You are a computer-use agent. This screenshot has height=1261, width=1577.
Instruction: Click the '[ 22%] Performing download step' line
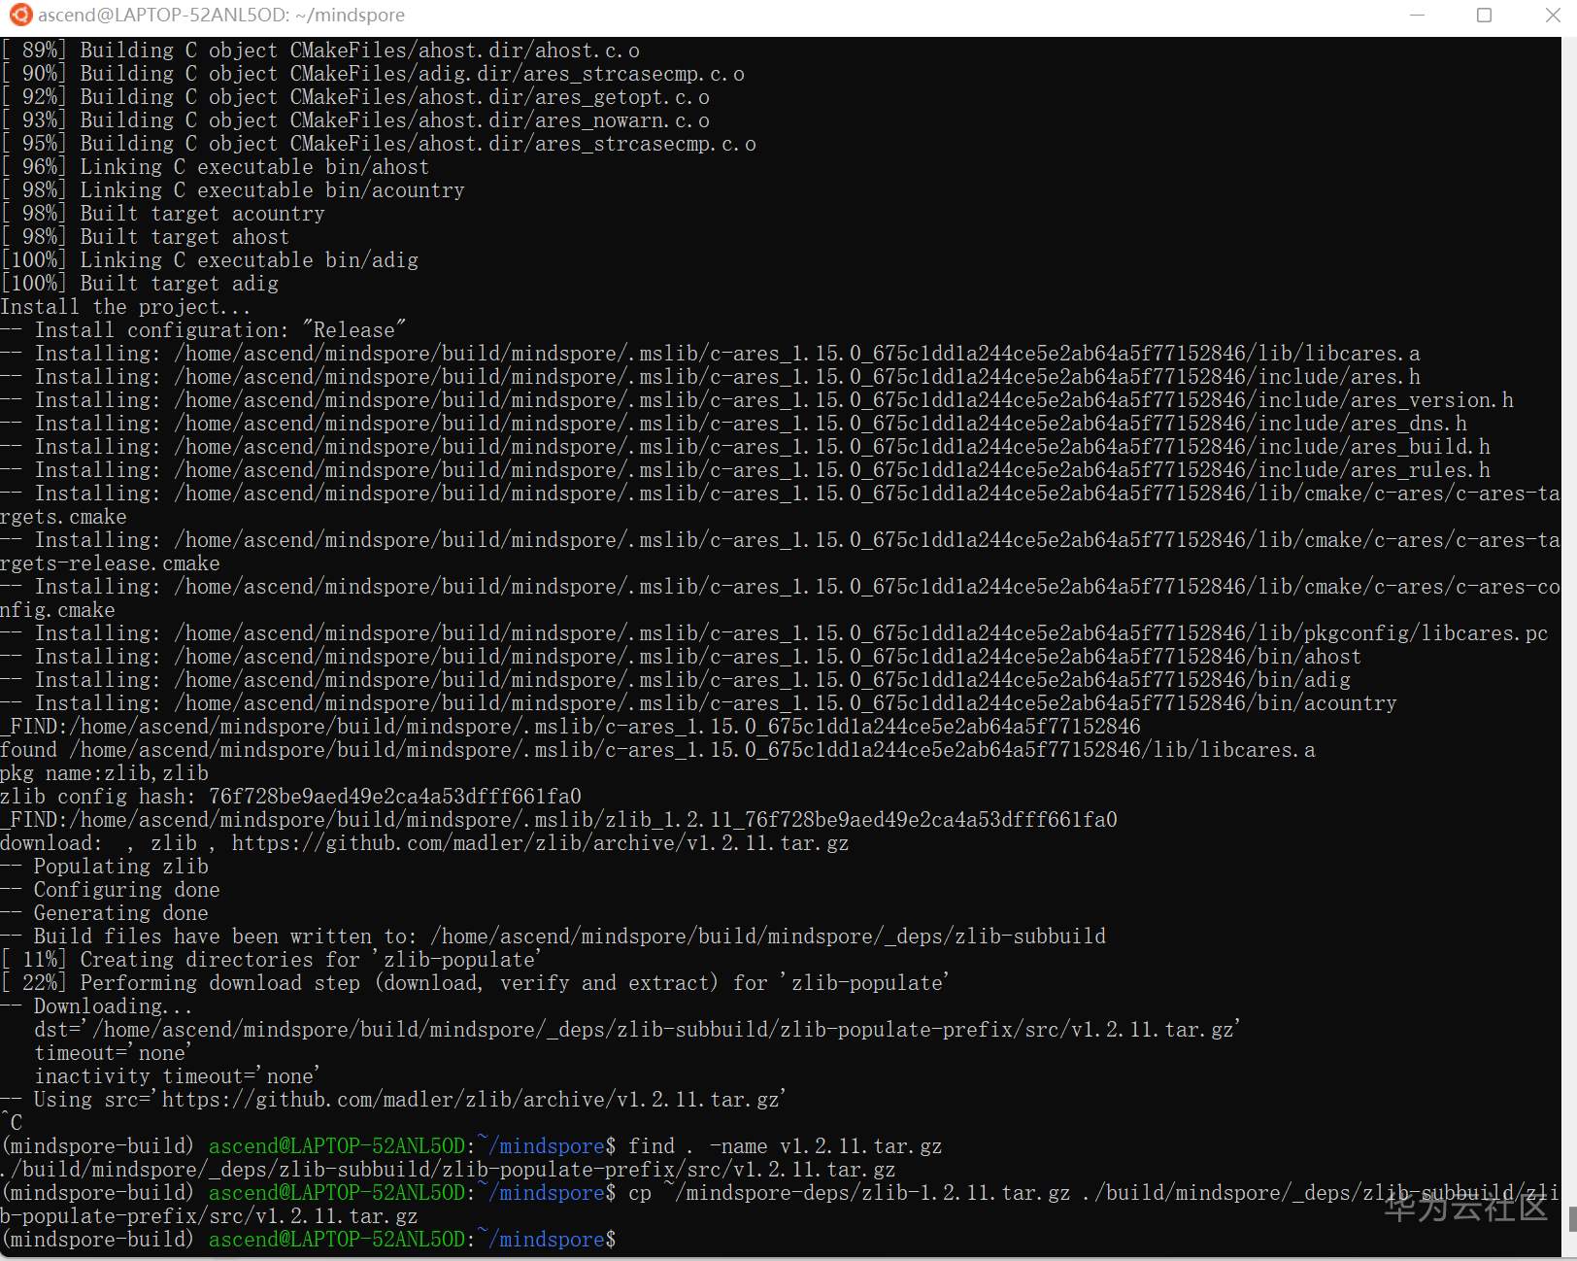pos(475,983)
